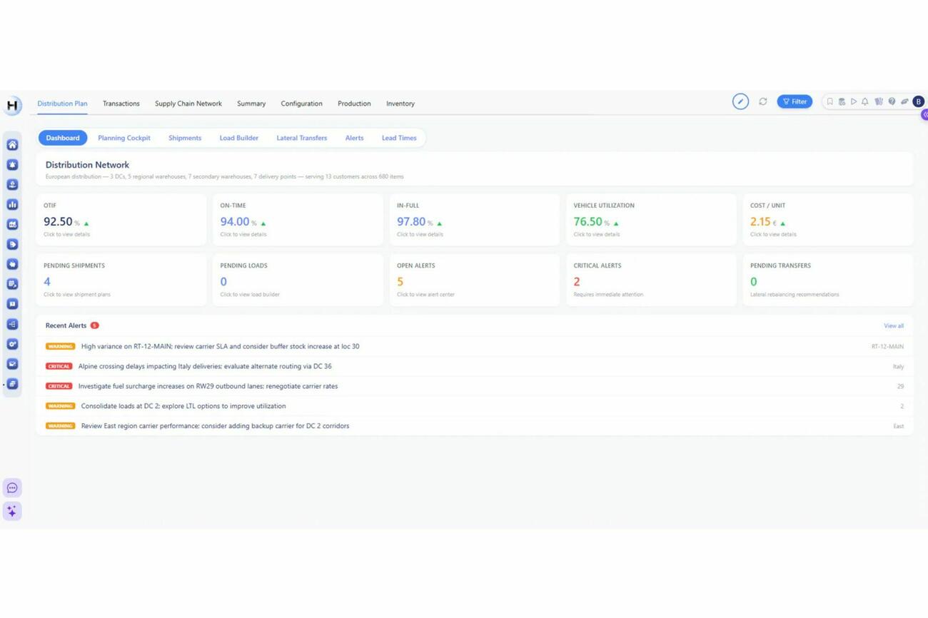Switch to the Transactions tab
928x618 pixels.
[x=121, y=103]
